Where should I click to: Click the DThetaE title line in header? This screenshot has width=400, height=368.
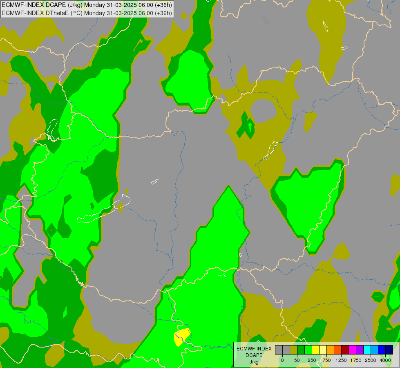[x=87, y=13]
